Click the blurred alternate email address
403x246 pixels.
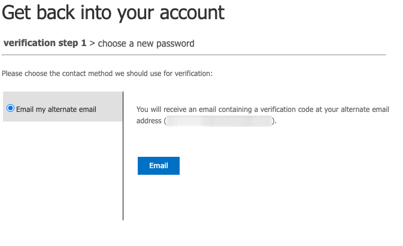tap(219, 121)
